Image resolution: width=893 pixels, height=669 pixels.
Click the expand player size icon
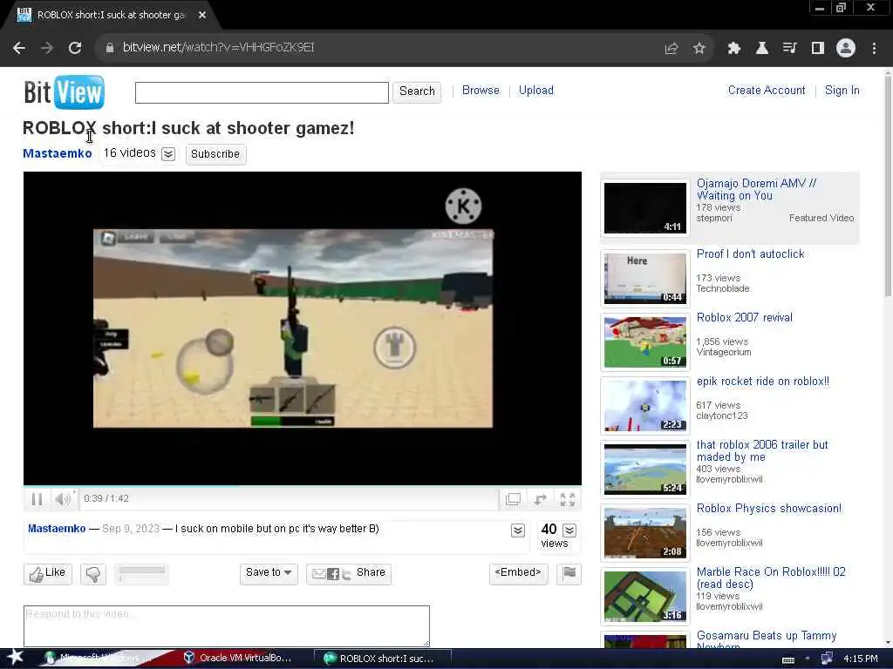(540, 499)
